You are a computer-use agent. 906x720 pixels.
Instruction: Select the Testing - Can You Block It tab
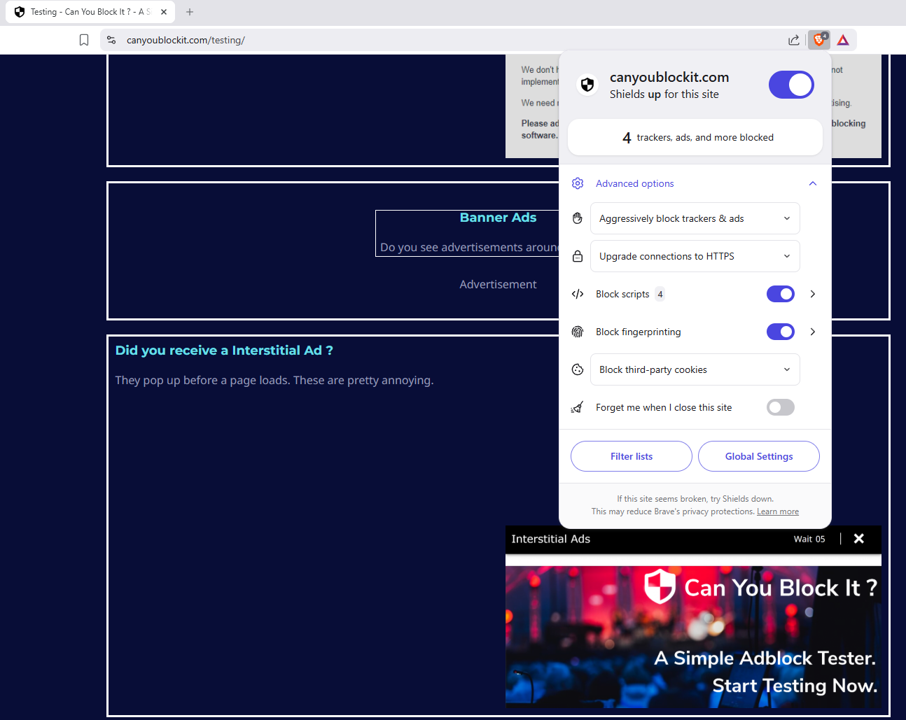pyautogui.click(x=91, y=12)
